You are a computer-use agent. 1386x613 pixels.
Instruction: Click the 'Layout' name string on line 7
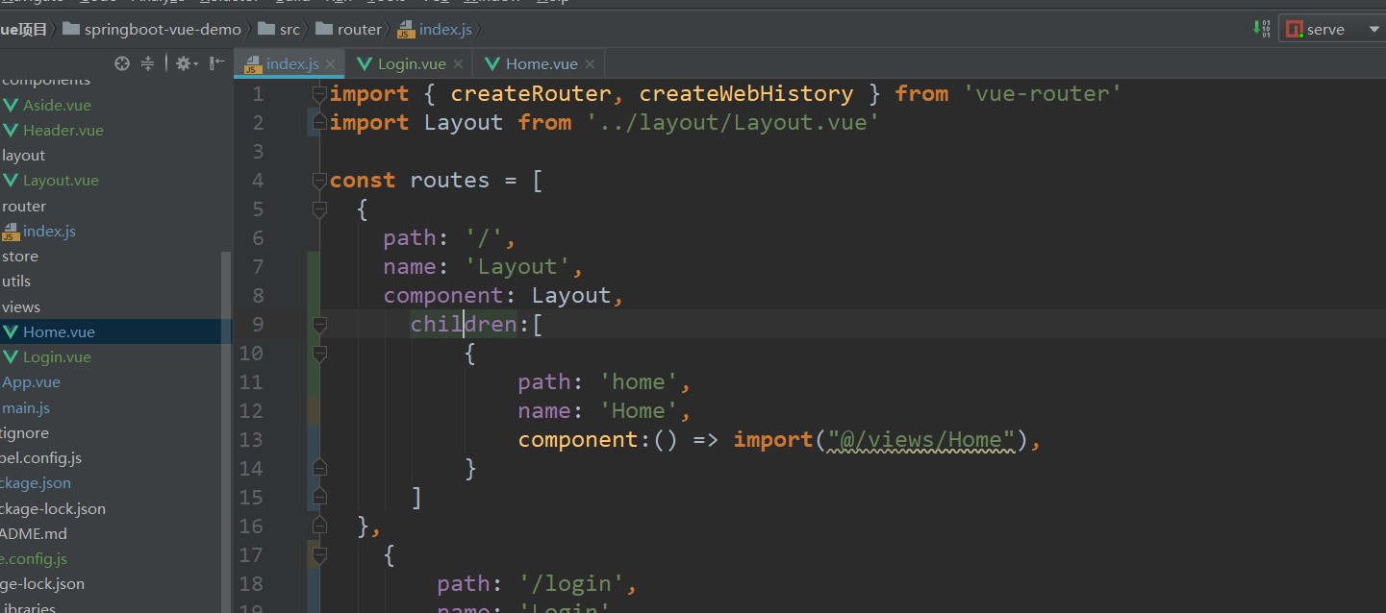click(x=517, y=267)
